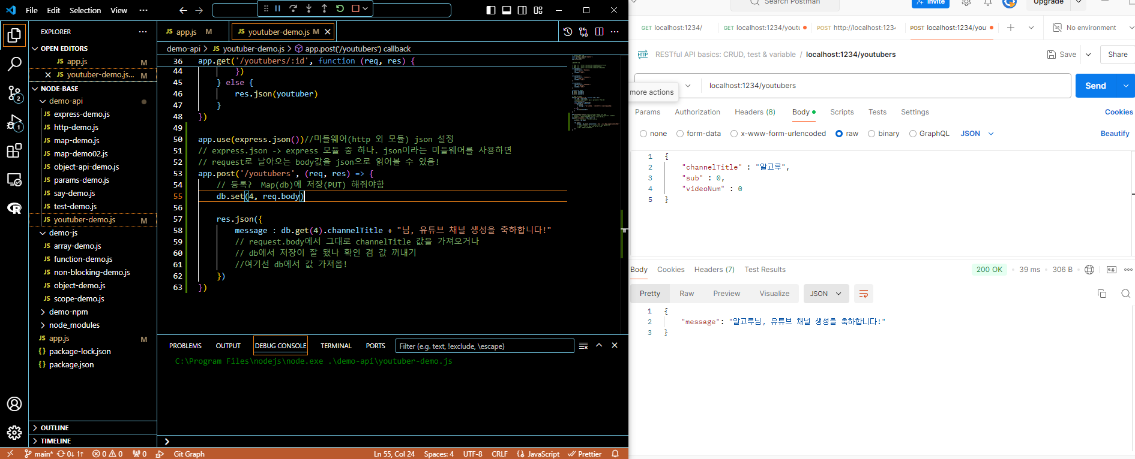
Task: Open the Search view in VS Code
Action: [14, 64]
